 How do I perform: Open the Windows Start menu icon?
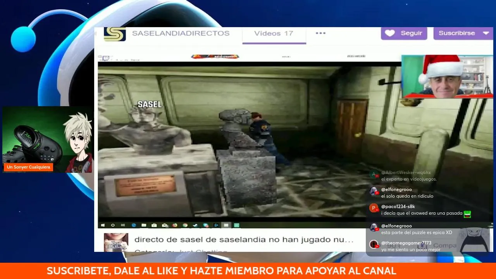(x=103, y=225)
